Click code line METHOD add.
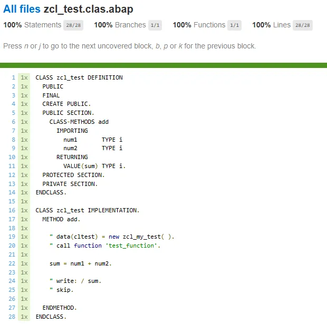 61,219
